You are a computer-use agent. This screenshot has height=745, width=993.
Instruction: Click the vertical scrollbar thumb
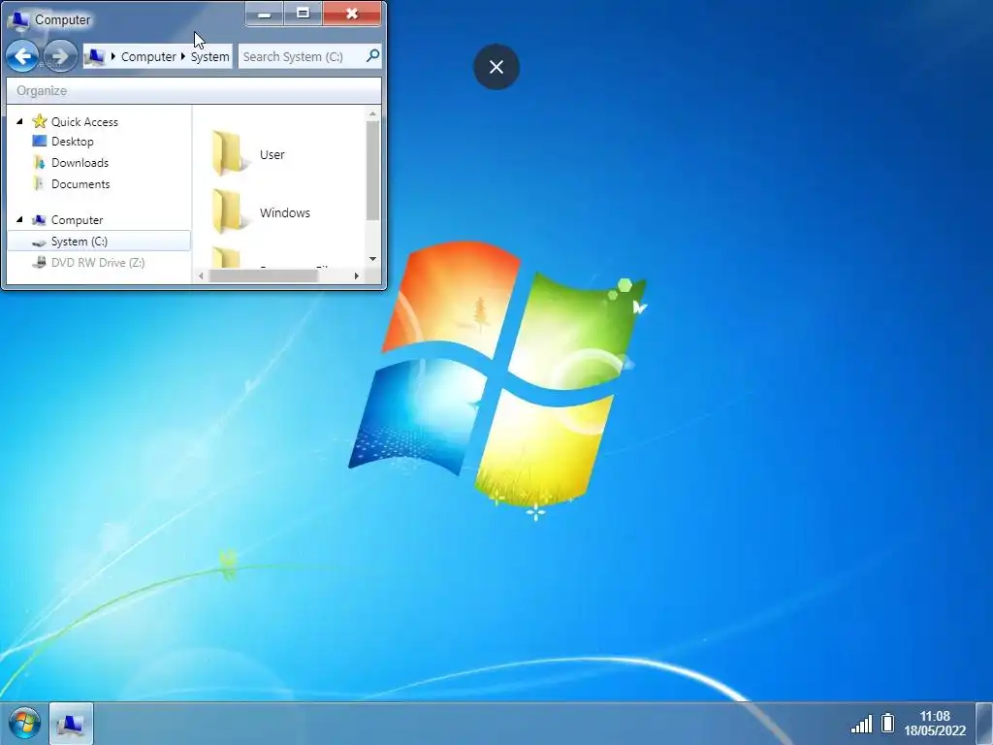[373, 171]
